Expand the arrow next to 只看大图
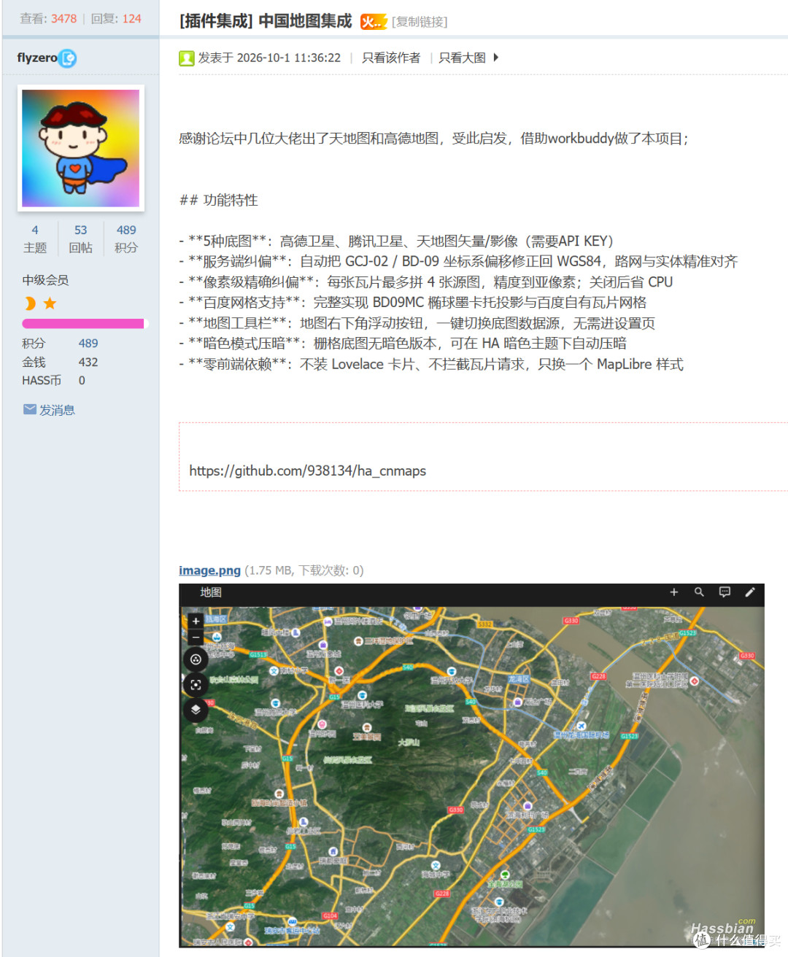Image resolution: width=788 pixels, height=957 pixels. 495,58
